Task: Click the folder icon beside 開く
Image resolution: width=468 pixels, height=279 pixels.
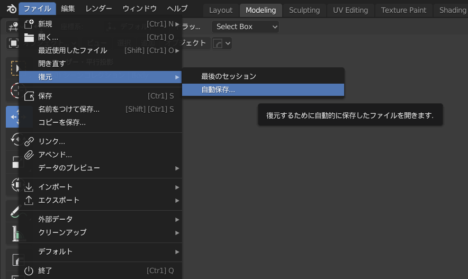Action: pyautogui.click(x=29, y=38)
